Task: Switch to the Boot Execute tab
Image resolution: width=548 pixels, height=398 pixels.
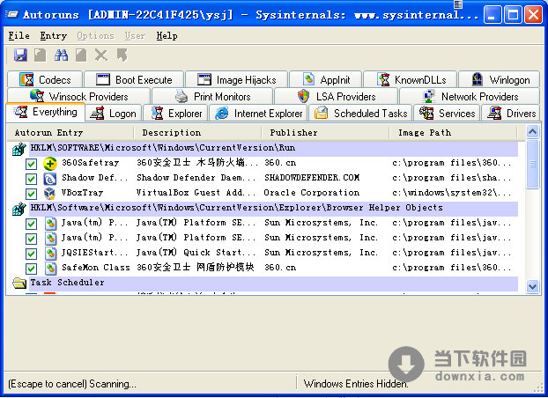Action: (134, 79)
